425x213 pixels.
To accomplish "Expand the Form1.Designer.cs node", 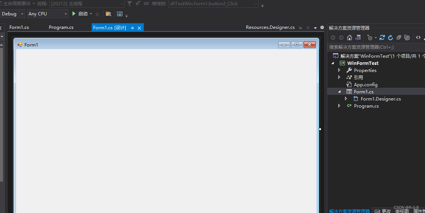I will (346, 99).
